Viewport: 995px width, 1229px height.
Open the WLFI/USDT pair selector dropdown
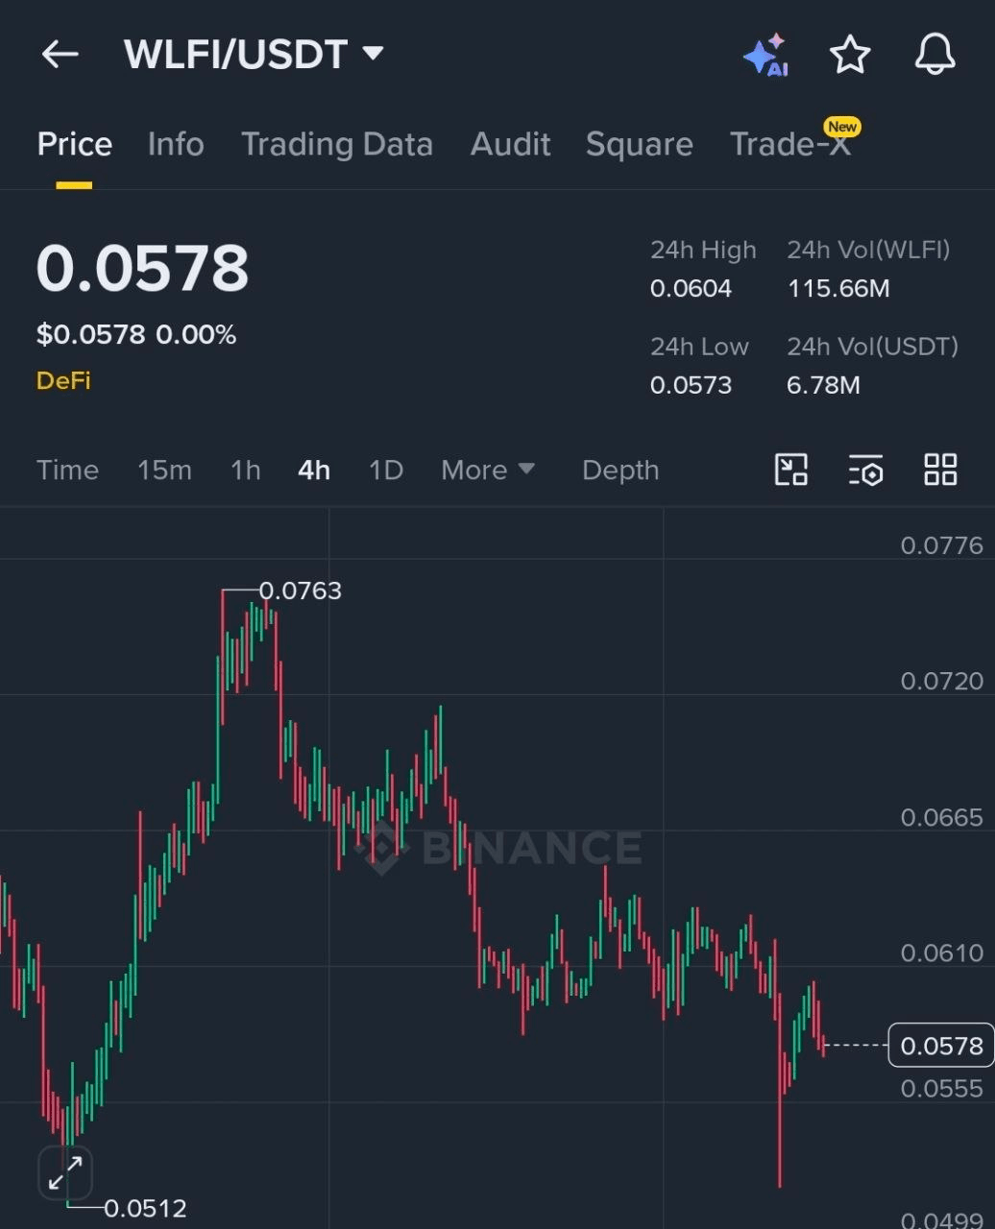click(254, 55)
